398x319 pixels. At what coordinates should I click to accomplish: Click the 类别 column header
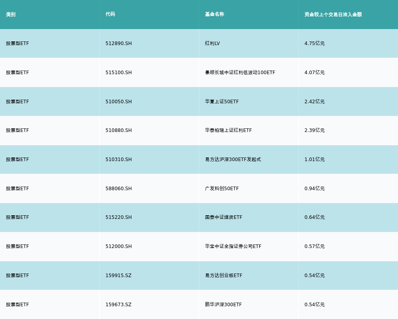point(11,14)
